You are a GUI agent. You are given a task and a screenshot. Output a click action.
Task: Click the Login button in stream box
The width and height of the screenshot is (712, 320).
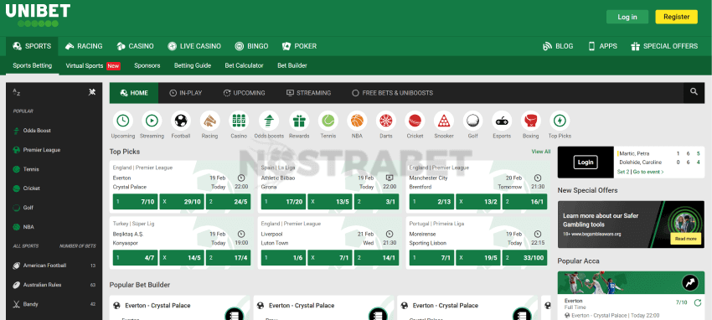pyautogui.click(x=586, y=162)
